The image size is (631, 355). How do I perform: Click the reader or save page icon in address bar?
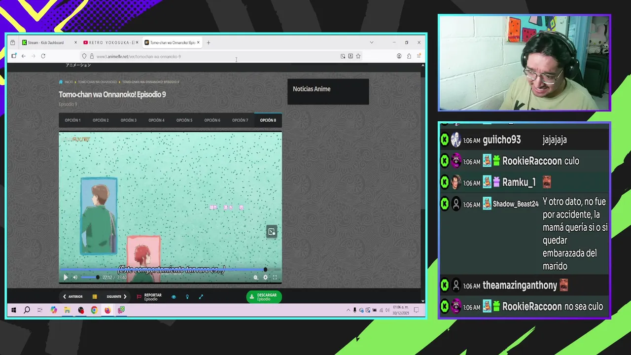[x=351, y=56]
